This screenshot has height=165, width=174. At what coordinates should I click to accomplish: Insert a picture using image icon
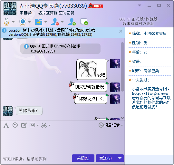tap(32, 125)
